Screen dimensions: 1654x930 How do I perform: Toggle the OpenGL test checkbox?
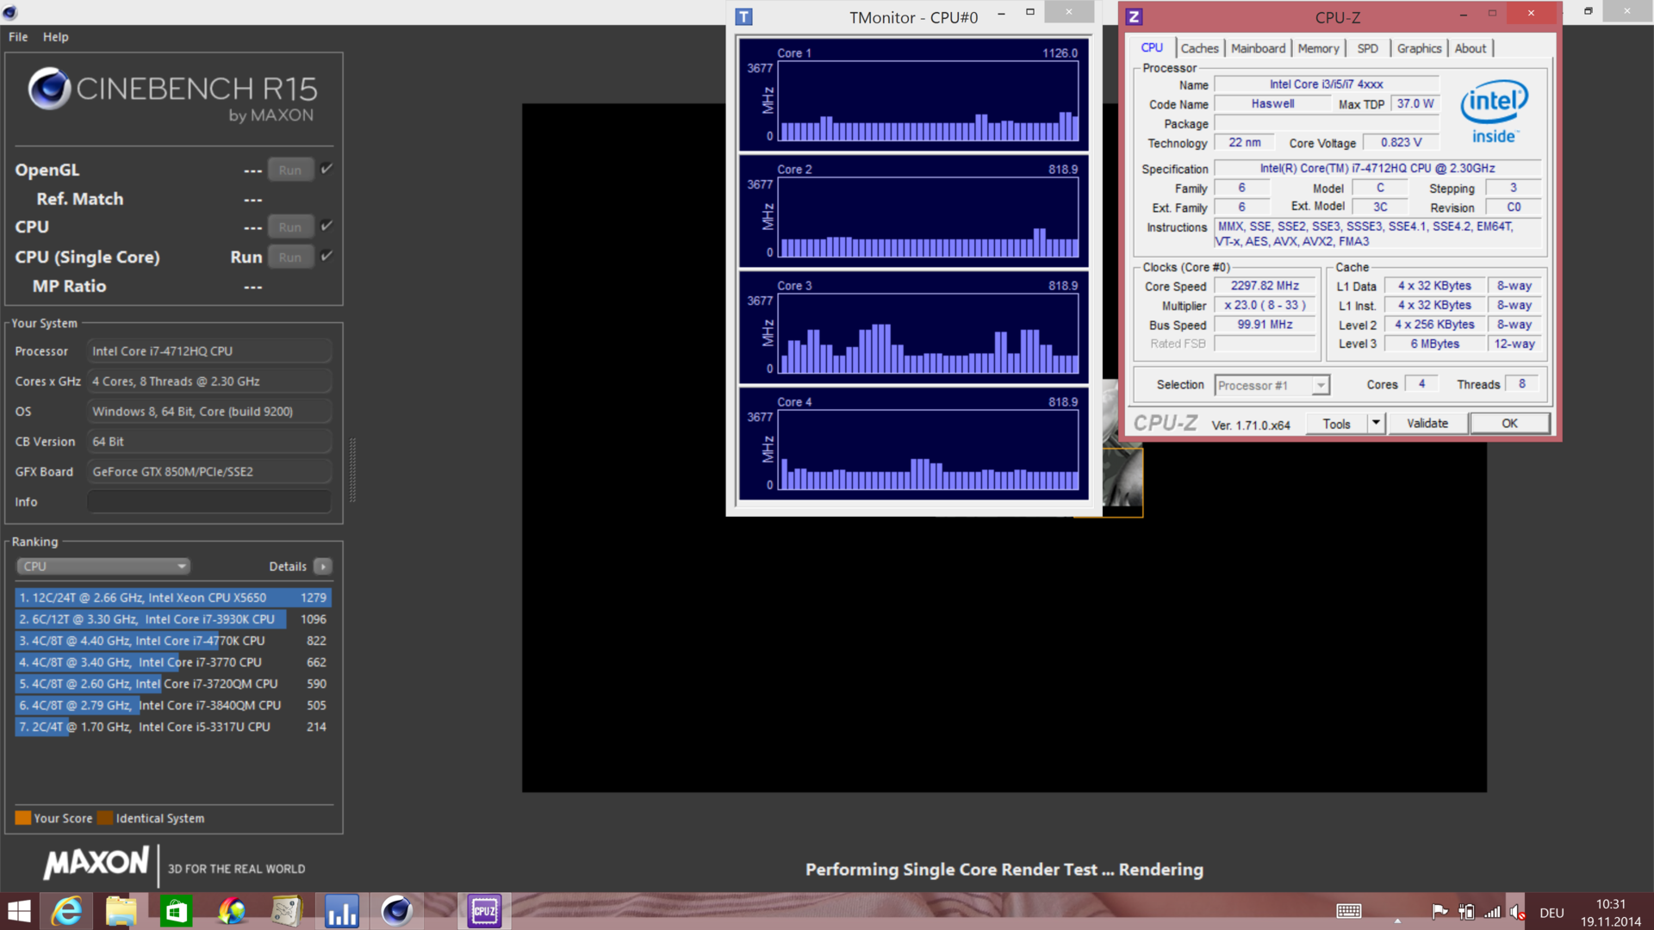pos(326,169)
